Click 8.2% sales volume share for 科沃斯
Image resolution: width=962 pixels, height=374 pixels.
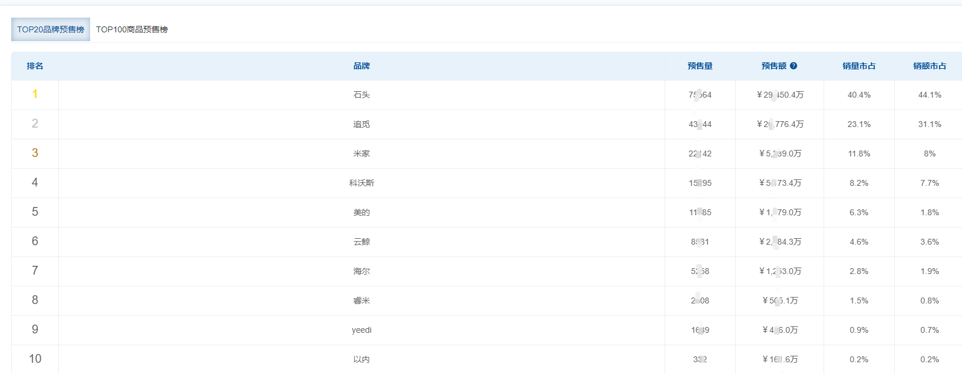click(859, 183)
